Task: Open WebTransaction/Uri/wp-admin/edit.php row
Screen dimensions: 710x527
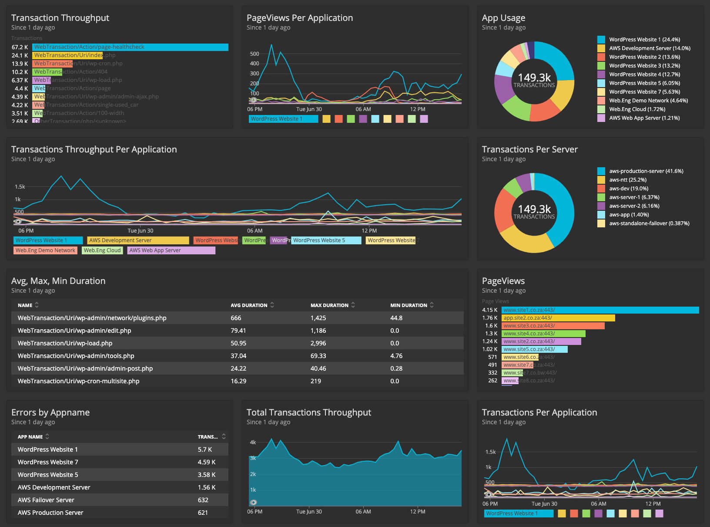Action: click(x=237, y=331)
